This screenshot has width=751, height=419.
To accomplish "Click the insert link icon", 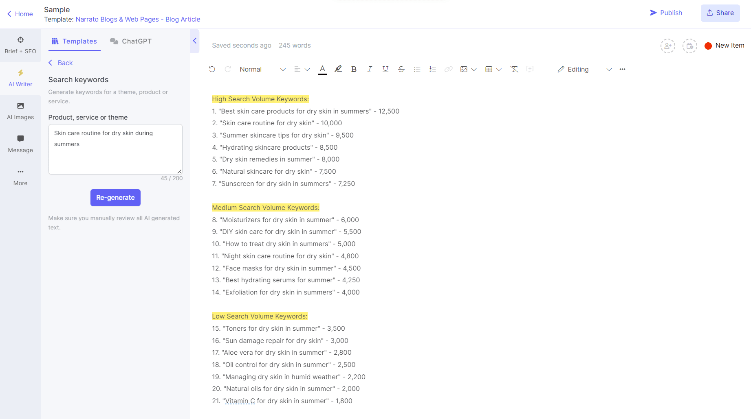I will [x=449, y=69].
